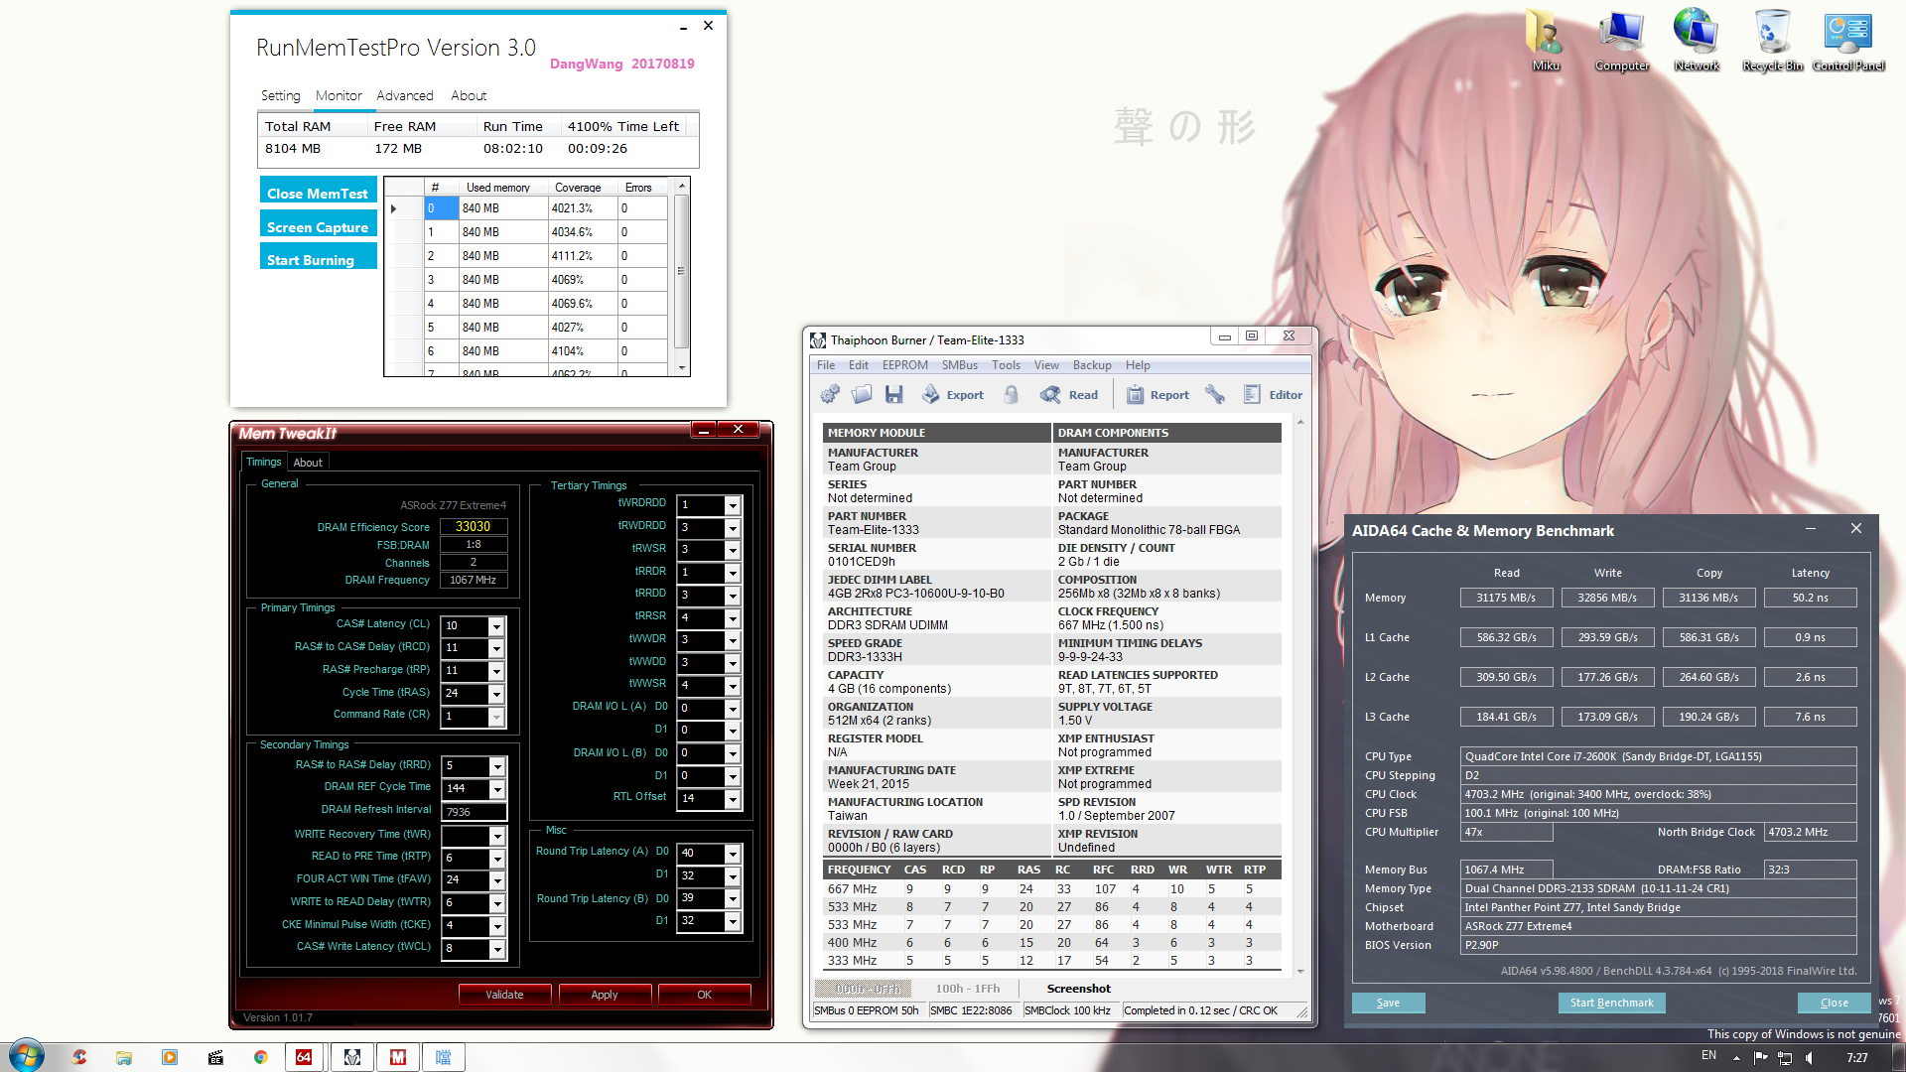Click the EN language indicator in tray
Image resolution: width=1906 pixels, height=1072 pixels.
click(x=1708, y=1056)
